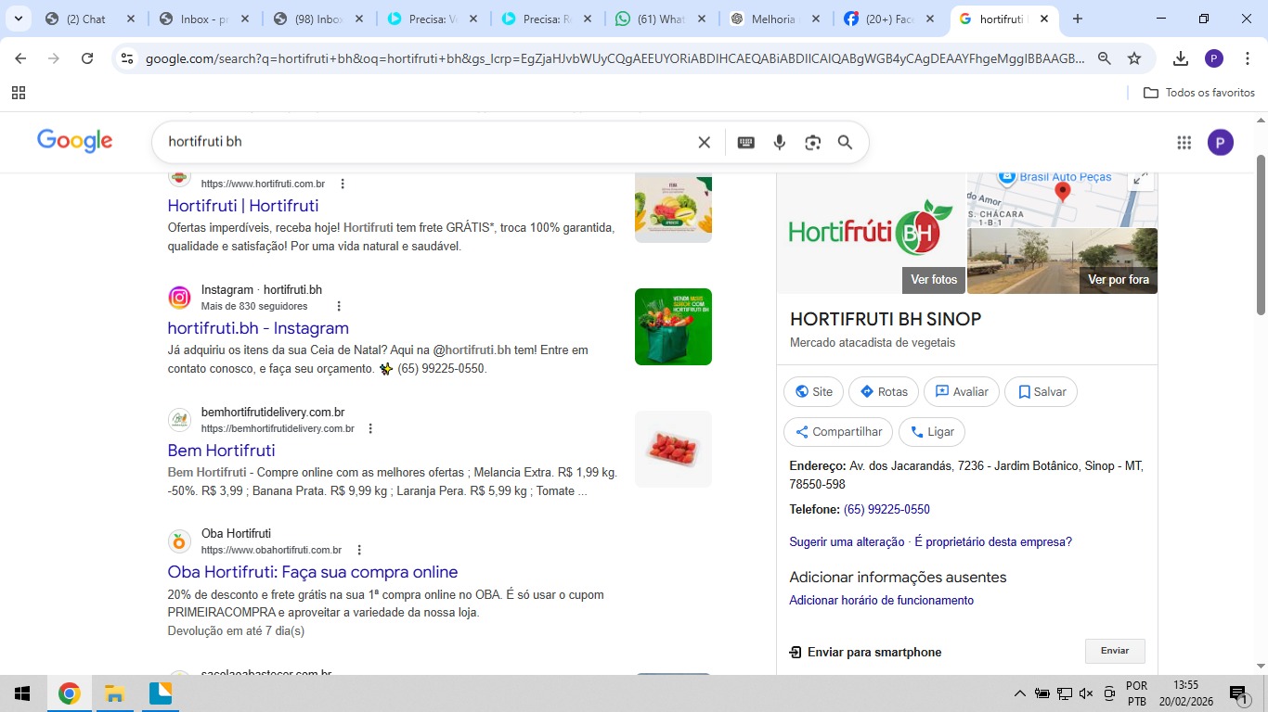1268x712 pixels.
Task: Click the voice search microphone icon
Action: coord(780,142)
